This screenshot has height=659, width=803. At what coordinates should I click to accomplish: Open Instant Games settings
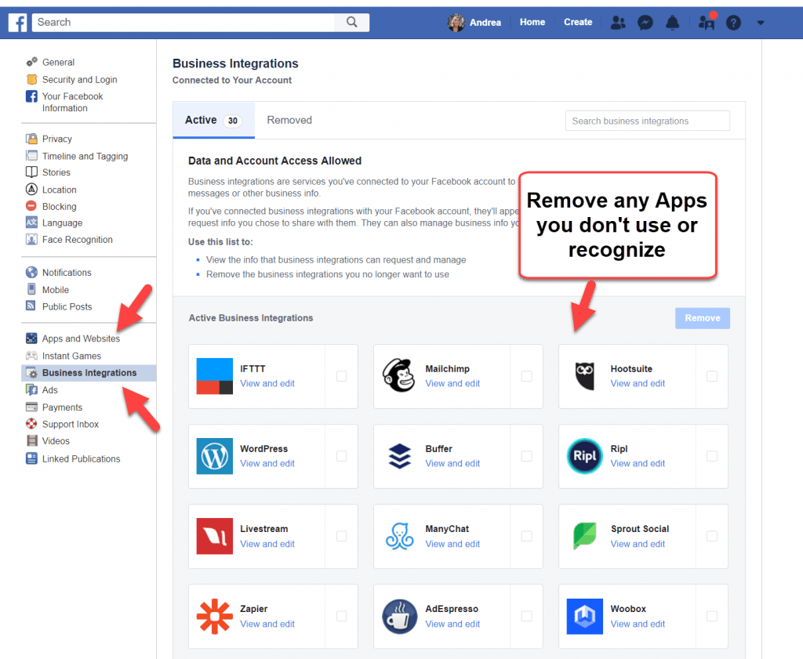[71, 356]
